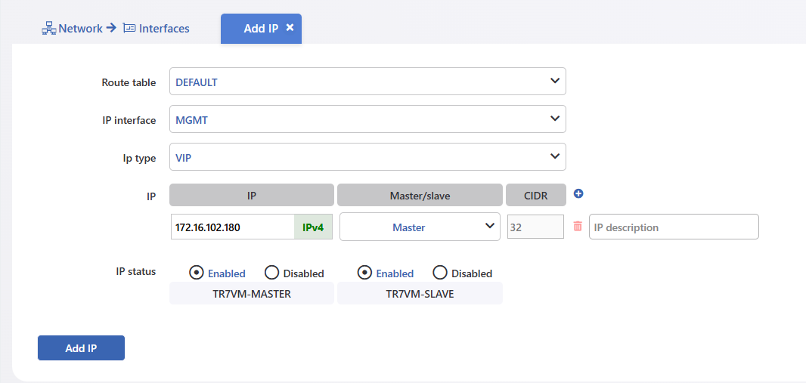Image resolution: width=806 pixels, height=383 pixels.
Task: Open the IP interface MGMT dropdown
Action: pos(367,119)
